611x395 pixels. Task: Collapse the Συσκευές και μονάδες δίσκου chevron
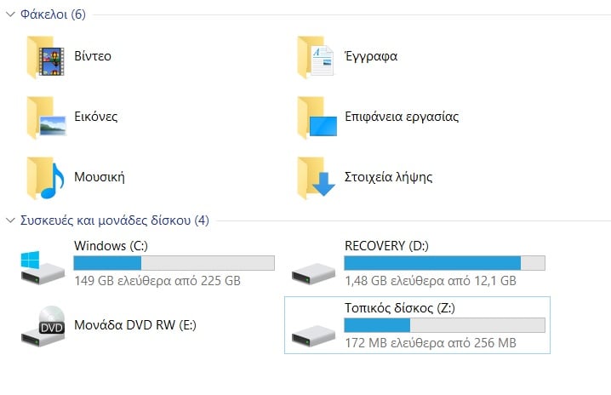[x=9, y=220]
